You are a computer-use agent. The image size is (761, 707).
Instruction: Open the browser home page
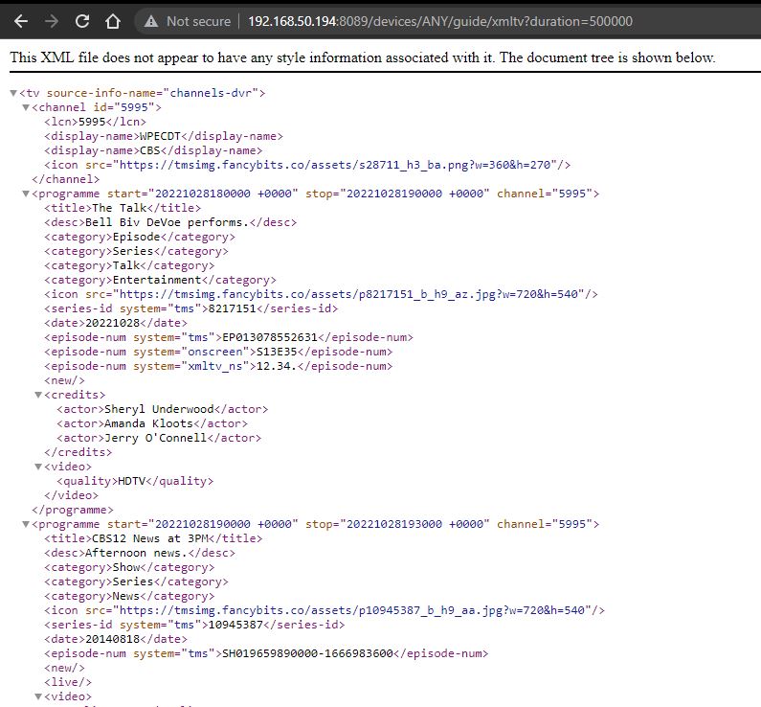(x=113, y=21)
